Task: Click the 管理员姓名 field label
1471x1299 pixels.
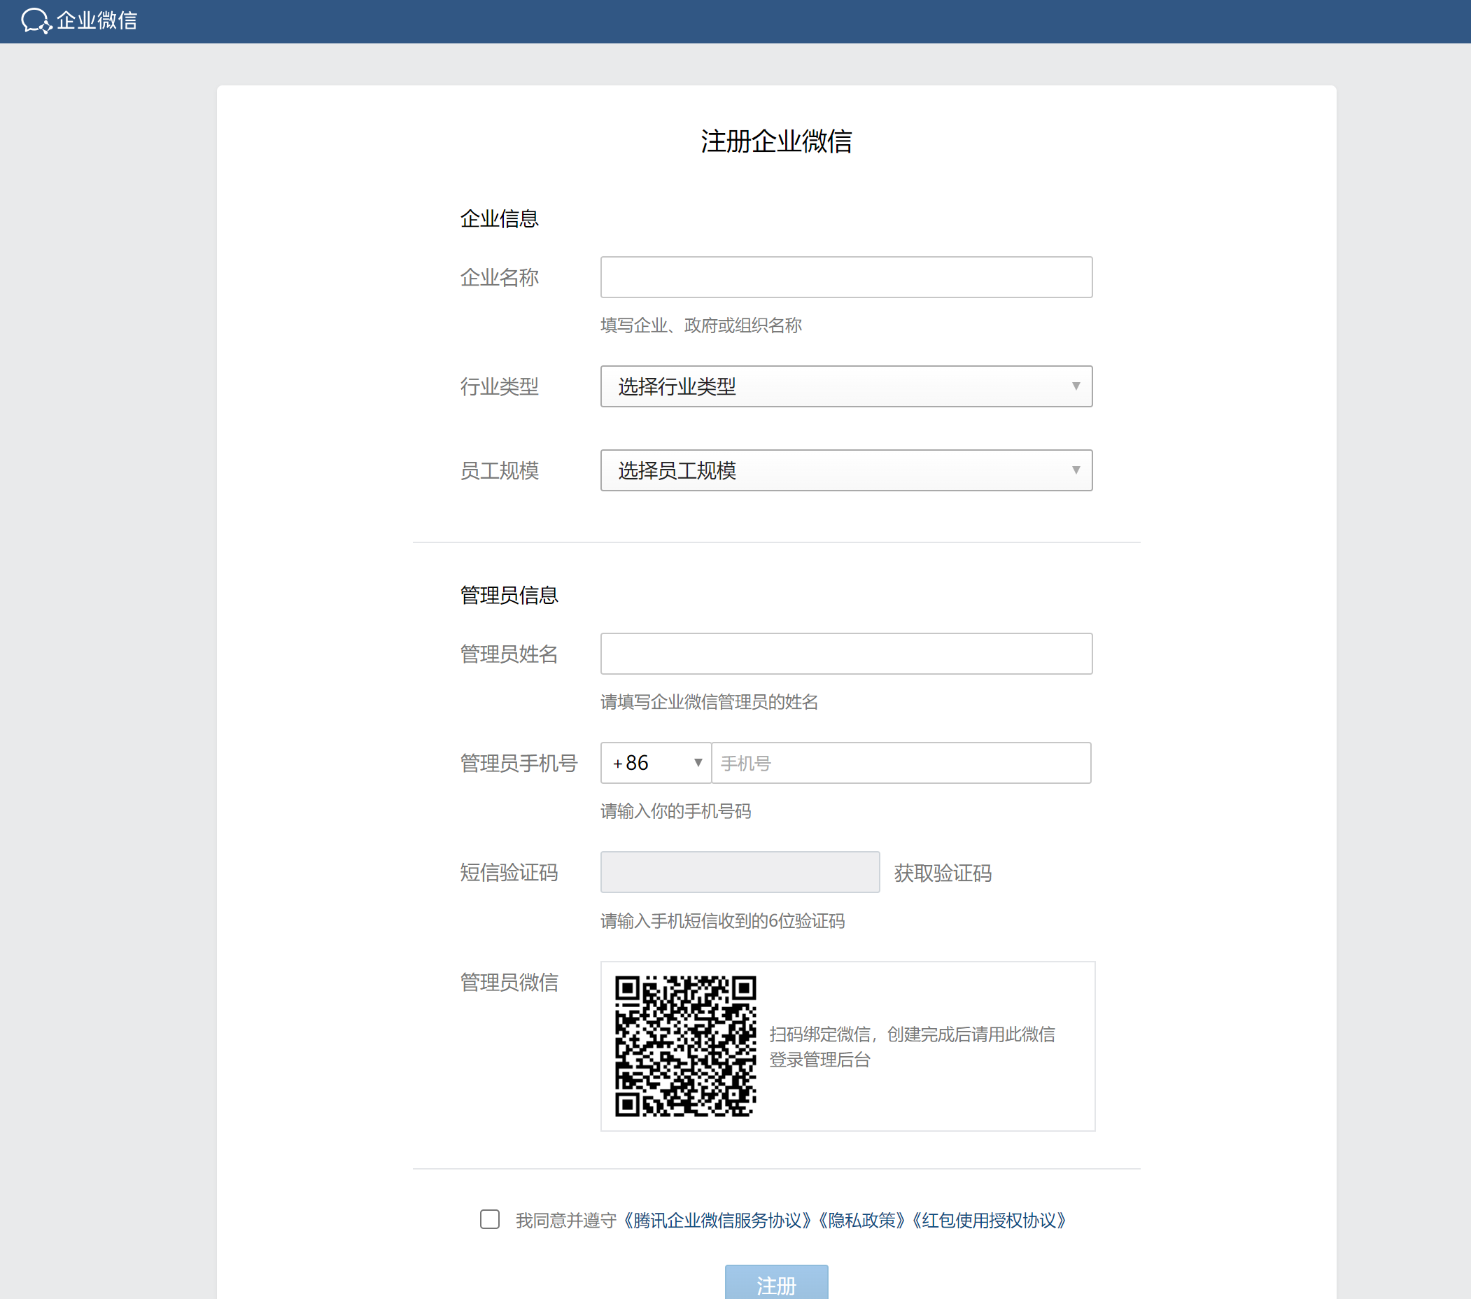Action: click(509, 654)
